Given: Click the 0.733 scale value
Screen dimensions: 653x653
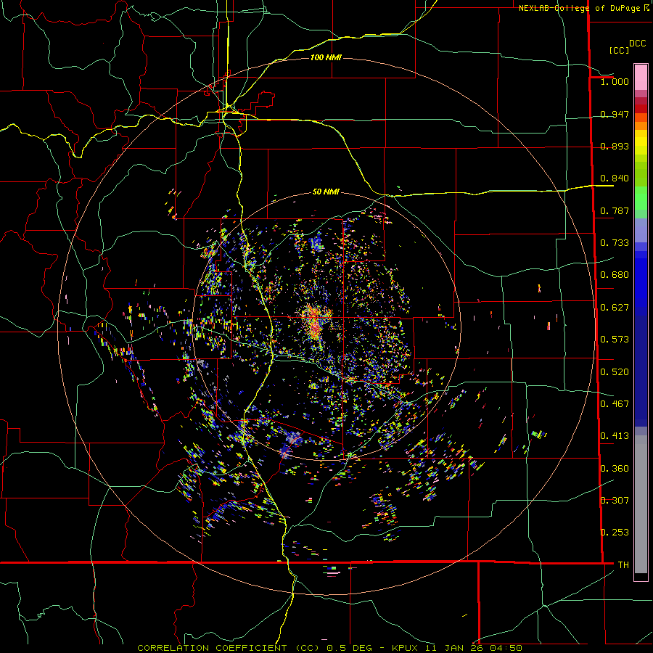Looking at the screenshot, I should 615,243.
